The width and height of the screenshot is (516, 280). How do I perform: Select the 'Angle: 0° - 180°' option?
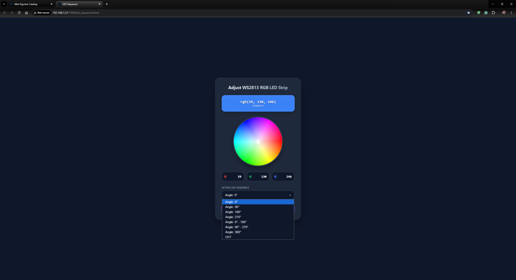[x=258, y=222]
